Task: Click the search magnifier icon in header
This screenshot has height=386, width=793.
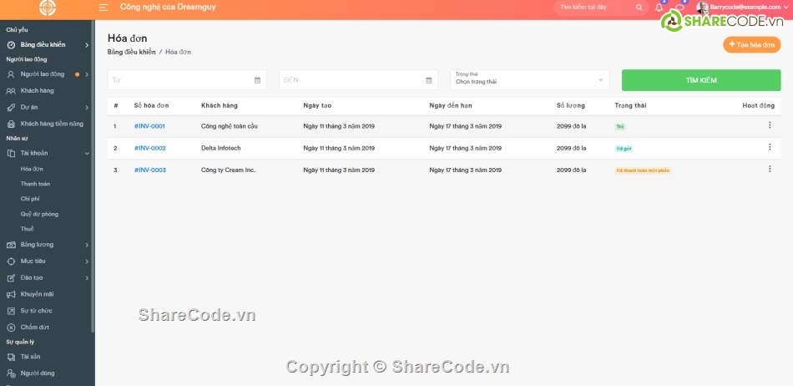Action: pyautogui.click(x=639, y=8)
